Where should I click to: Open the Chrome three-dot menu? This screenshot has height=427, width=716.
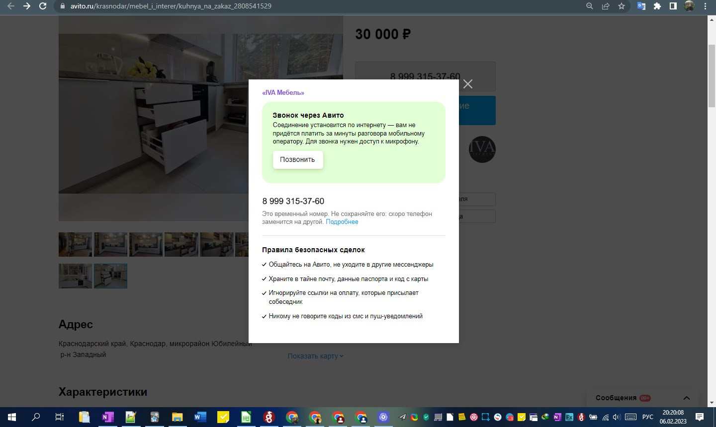click(x=705, y=6)
